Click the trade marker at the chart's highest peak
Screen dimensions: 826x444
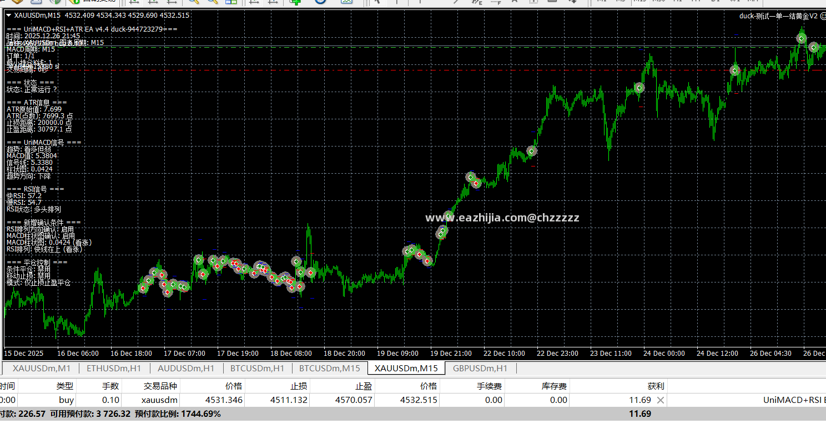click(x=801, y=38)
